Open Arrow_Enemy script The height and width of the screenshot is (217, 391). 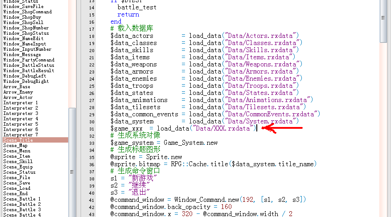(x=18, y=92)
